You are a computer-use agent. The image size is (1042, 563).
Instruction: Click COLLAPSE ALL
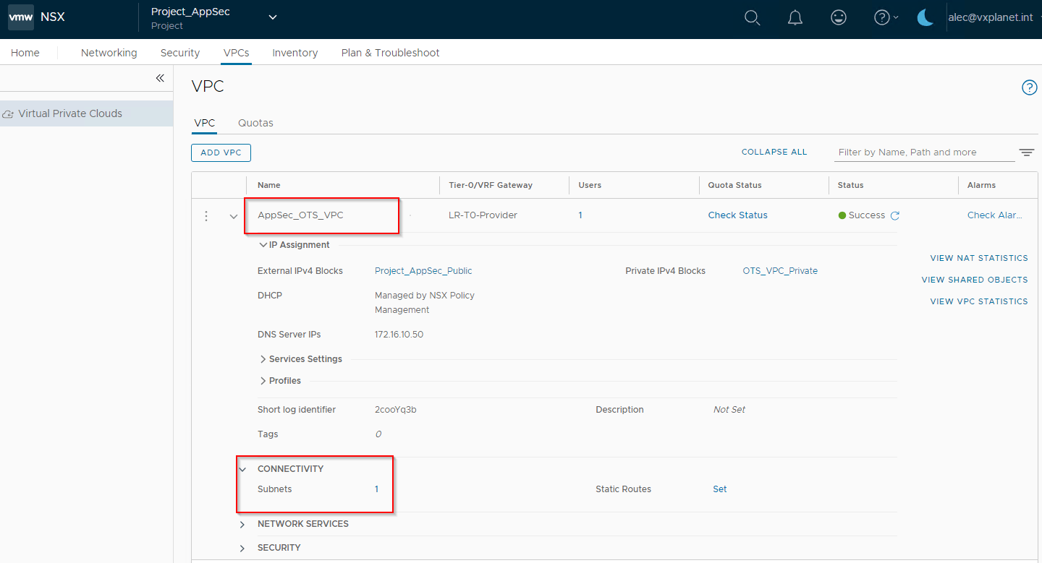pos(774,152)
